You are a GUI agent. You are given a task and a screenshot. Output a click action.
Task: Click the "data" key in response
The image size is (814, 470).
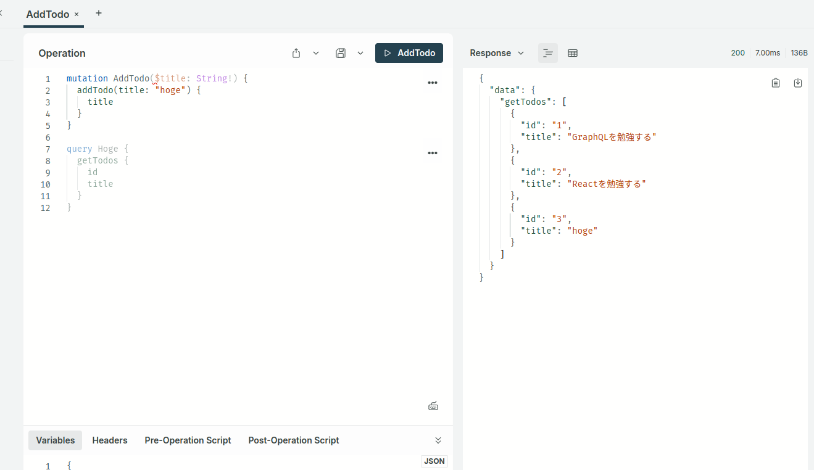tap(505, 90)
